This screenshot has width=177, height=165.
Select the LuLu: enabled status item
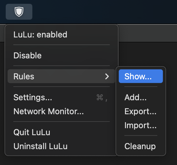tap(62, 35)
